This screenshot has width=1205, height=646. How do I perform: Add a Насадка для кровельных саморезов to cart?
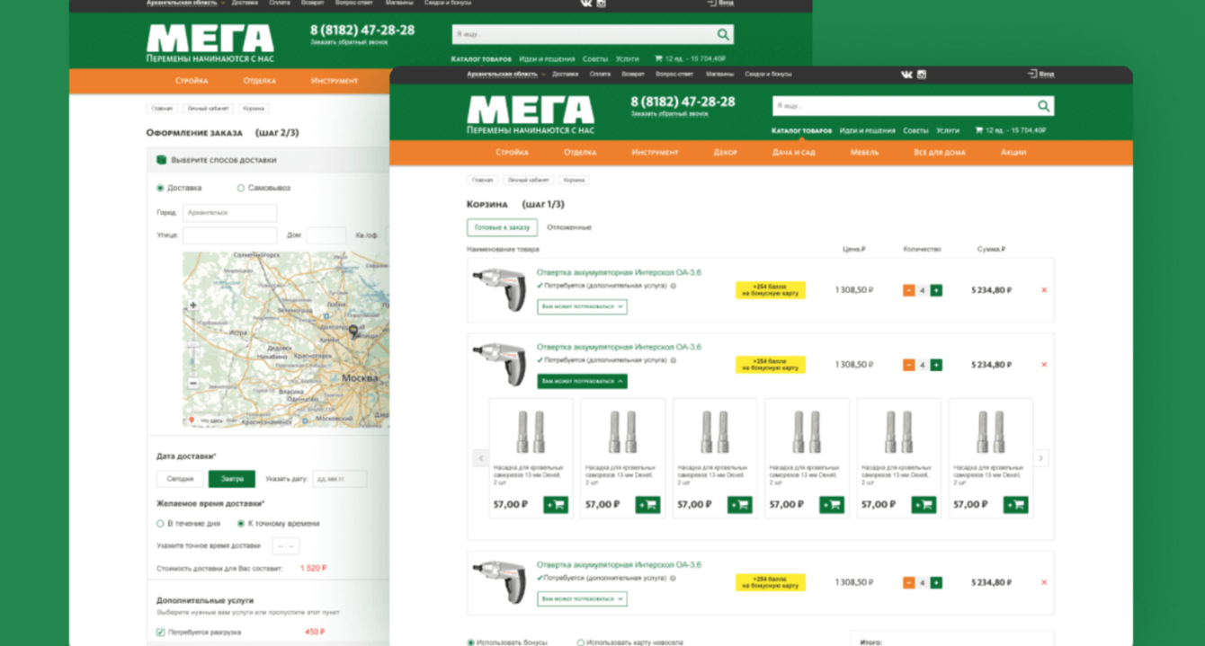click(555, 505)
